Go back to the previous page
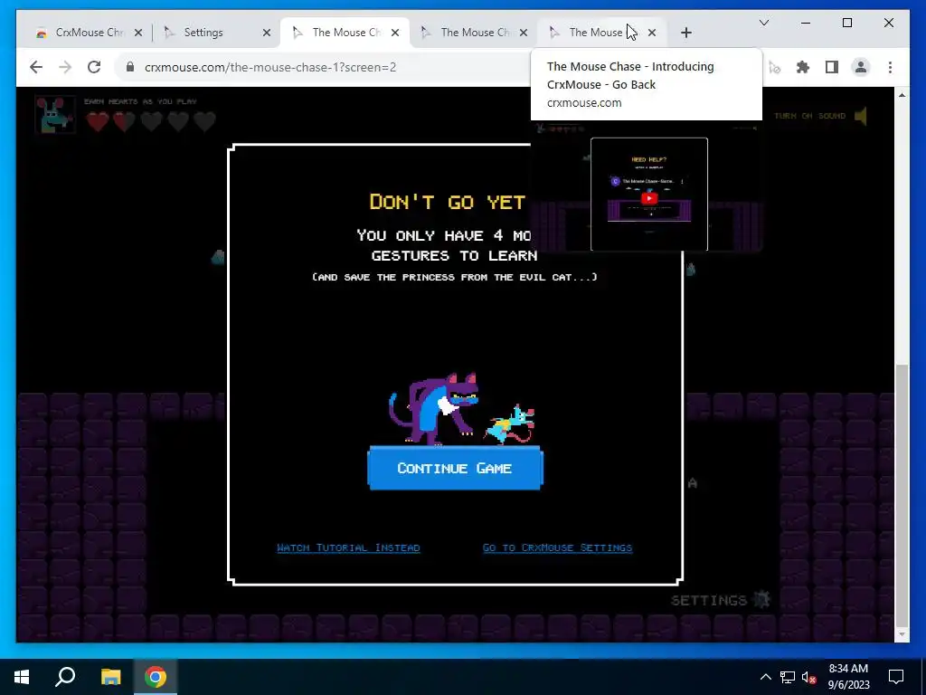The height and width of the screenshot is (695, 926). 36,67
